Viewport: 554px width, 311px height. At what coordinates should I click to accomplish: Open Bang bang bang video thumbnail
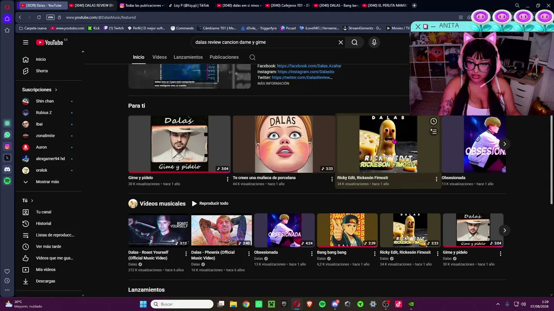coord(347,230)
